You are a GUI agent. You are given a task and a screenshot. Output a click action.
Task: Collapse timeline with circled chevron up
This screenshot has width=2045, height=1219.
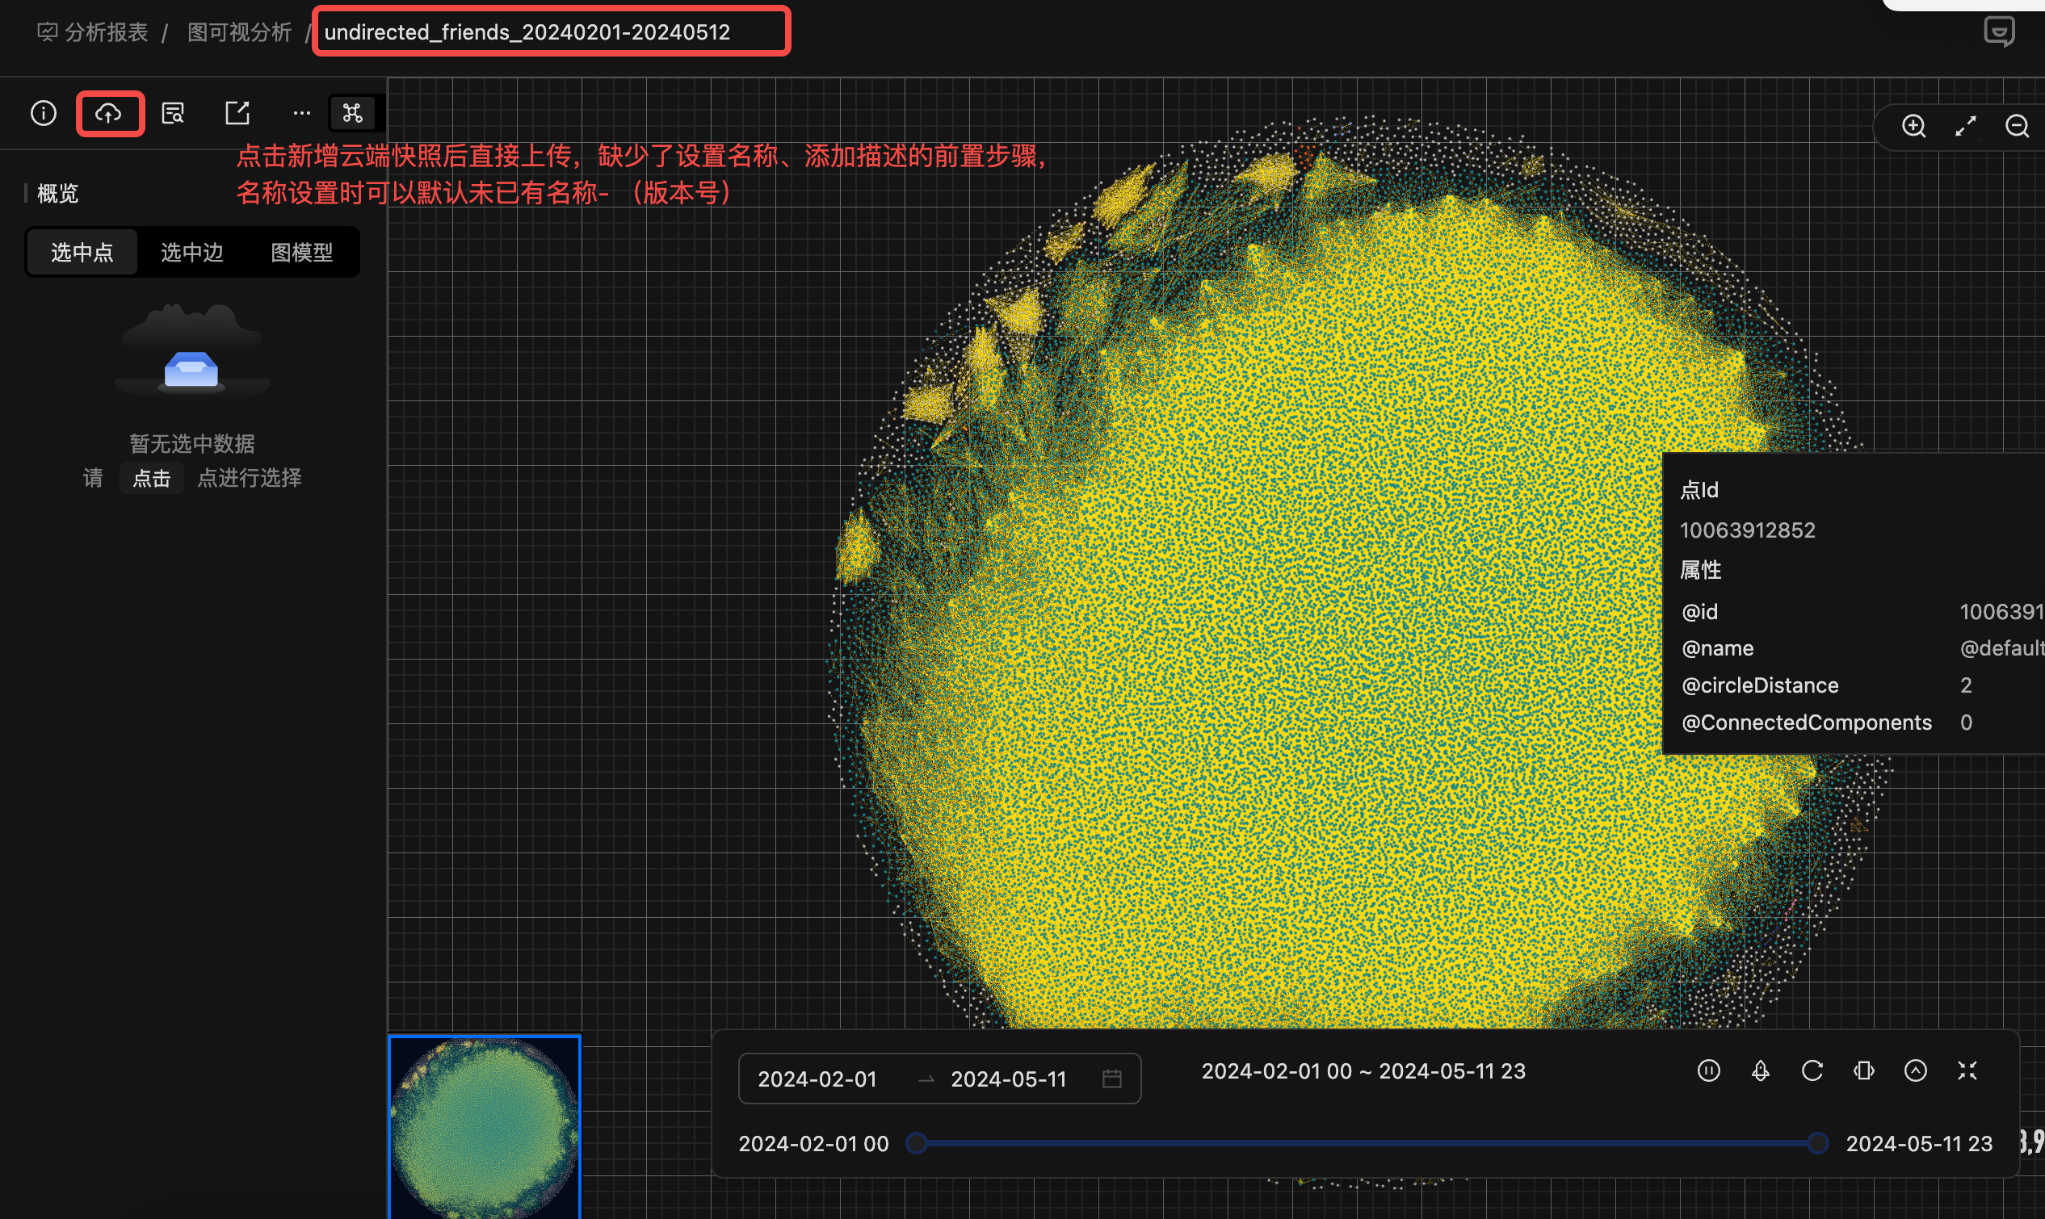point(1915,1070)
